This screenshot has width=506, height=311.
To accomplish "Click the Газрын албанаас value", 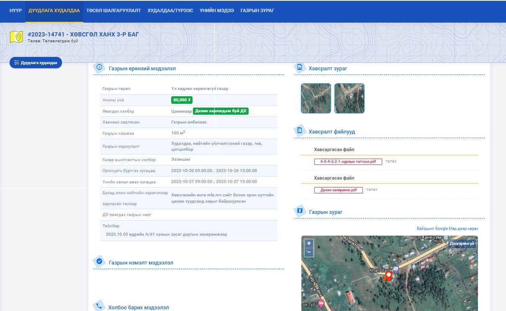I will [189, 122].
